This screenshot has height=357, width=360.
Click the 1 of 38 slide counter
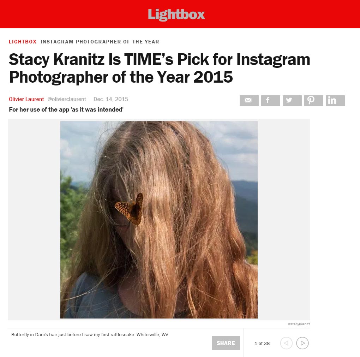[262, 344]
